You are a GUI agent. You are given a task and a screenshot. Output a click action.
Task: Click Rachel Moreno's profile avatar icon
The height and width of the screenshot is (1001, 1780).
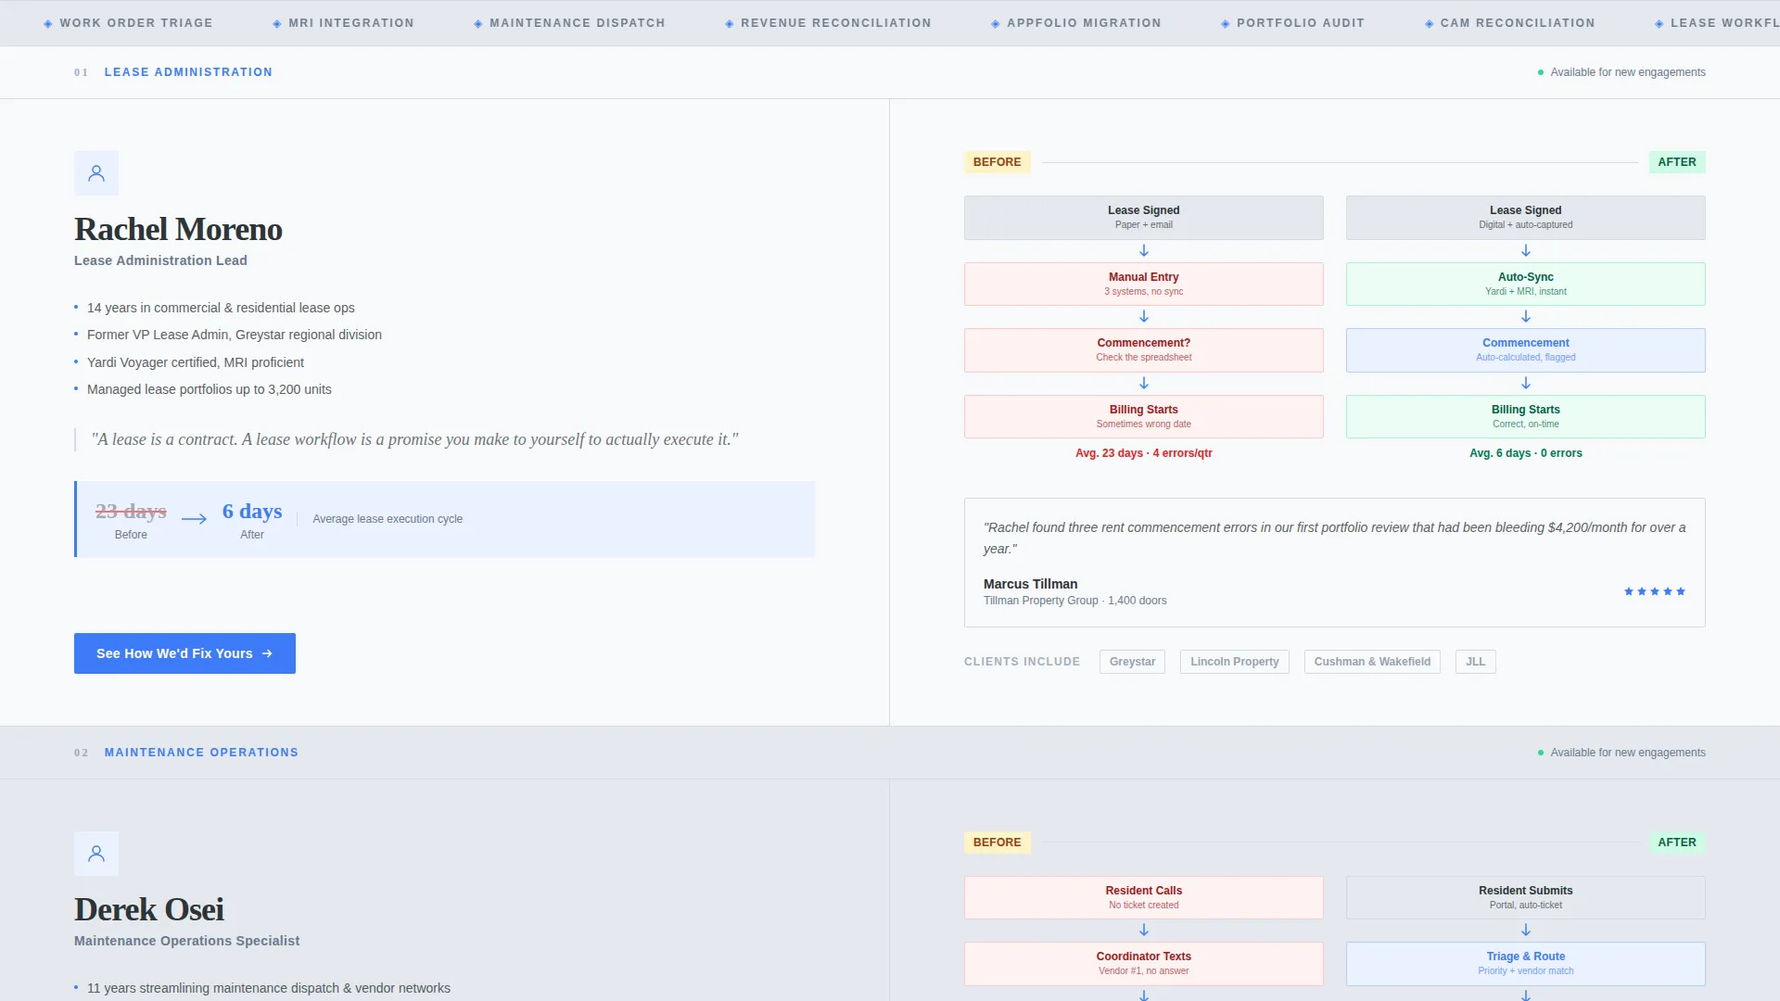[96, 173]
